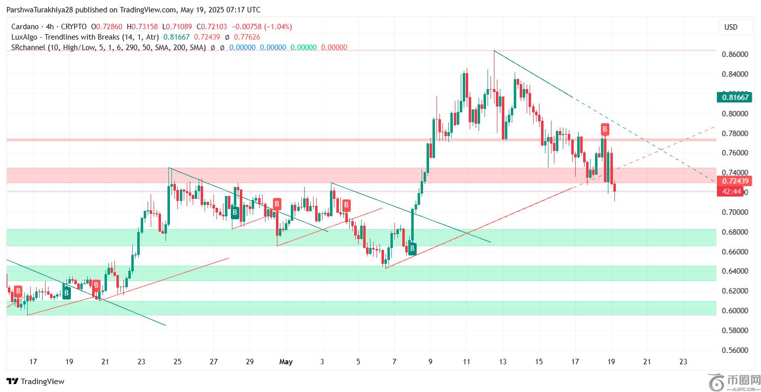The height and width of the screenshot is (392, 761).
Task: Click the green B marker near April 19
Action: (x=66, y=294)
